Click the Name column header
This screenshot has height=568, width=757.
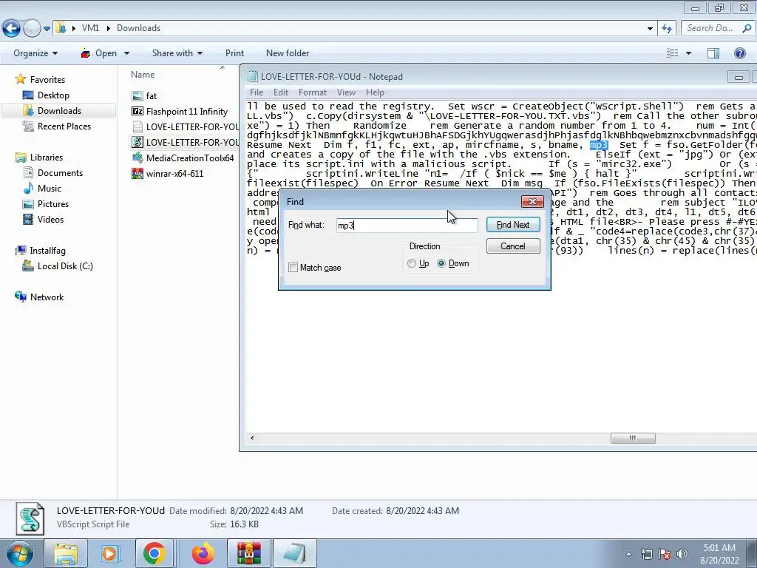[x=143, y=75]
